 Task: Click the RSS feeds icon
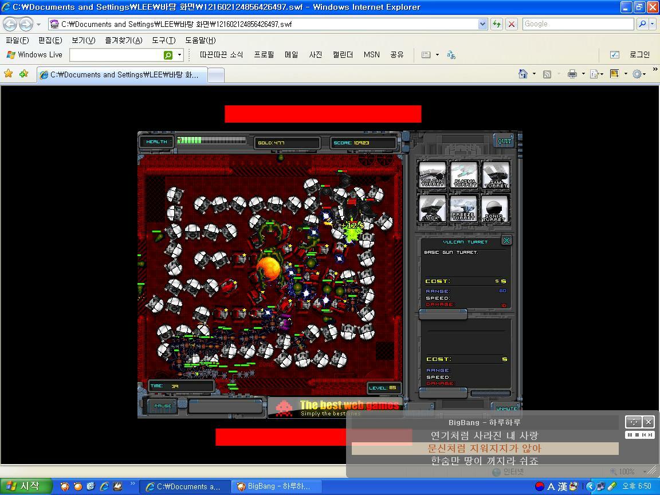[x=547, y=74]
